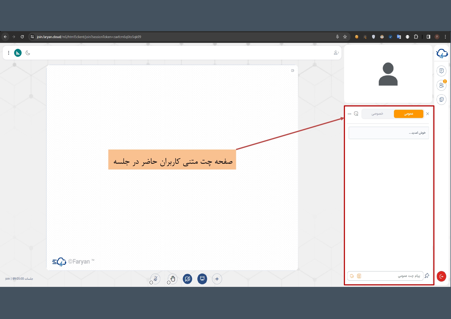Image resolution: width=451 pixels, height=319 pixels.
Task: Leave the session with red exit button
Action: pos(441,276)
